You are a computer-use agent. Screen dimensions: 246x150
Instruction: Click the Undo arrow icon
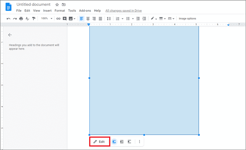[8, 19]
